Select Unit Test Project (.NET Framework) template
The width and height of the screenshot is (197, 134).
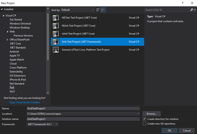(97, 42)
